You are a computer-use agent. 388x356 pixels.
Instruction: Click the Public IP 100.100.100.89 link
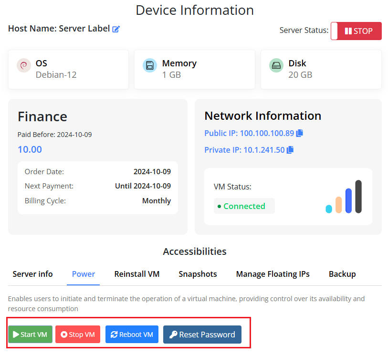tap(249, 133)
